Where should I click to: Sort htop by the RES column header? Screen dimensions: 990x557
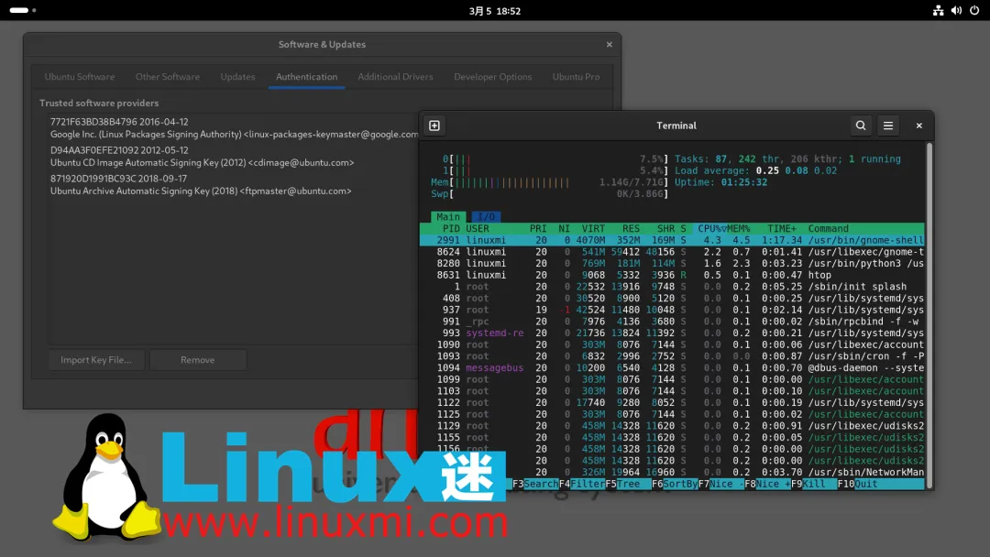click(x=631, y=228)
